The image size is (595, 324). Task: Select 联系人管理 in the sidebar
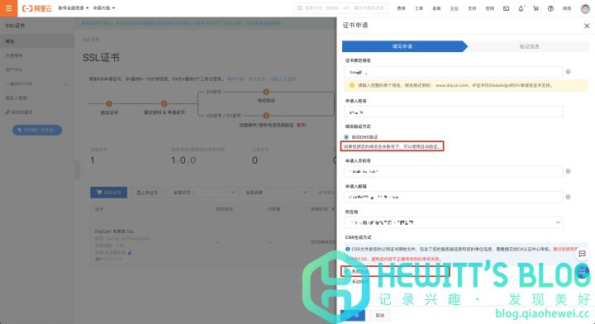[37, 98]
